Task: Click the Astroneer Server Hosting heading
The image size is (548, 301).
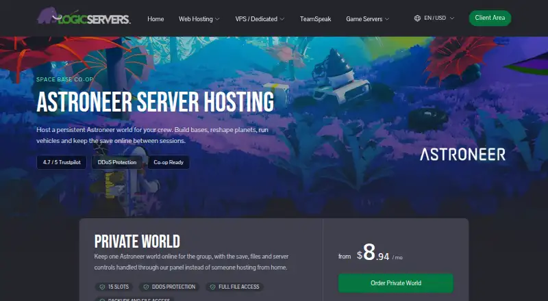Action: pyautogui.click(x=155, y=102)
